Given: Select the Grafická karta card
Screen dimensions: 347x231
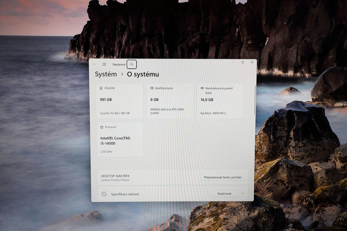Looking at the screenshot, I should coord(170,101).
